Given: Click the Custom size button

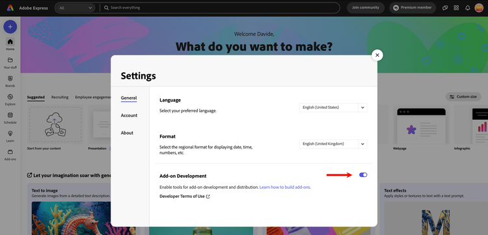Looking at the screenshot, I should [463, 97].
